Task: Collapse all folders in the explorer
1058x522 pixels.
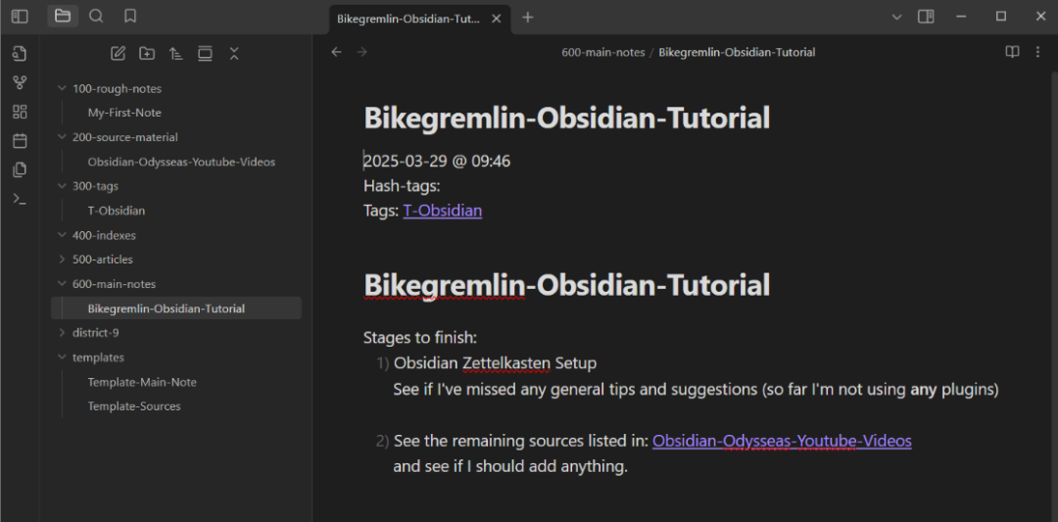Action: [x=234, y=54]
